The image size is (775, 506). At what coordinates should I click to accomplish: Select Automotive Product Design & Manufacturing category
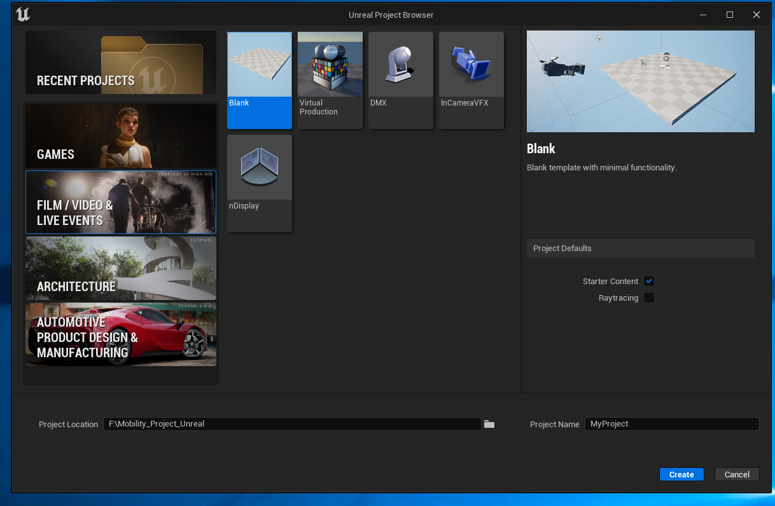click(121, 334)
